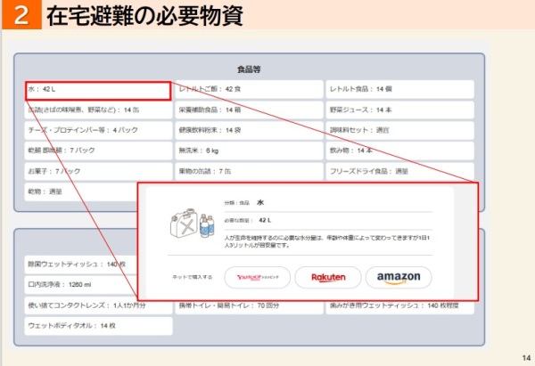Image resolution: width=535 pixels, height=366 pixels.
Task: Open the amazon purchase button
Action: pos(398,278)
